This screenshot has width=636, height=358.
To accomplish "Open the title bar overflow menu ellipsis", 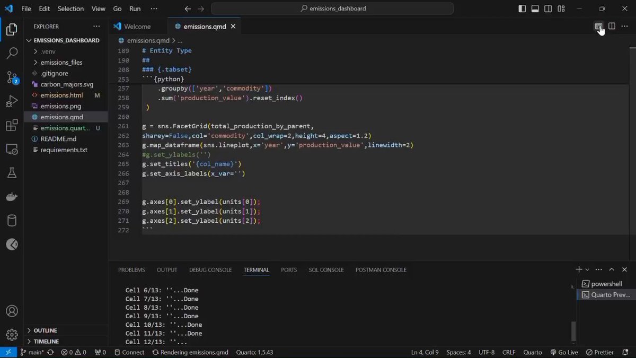I will [x=154, y=8].
